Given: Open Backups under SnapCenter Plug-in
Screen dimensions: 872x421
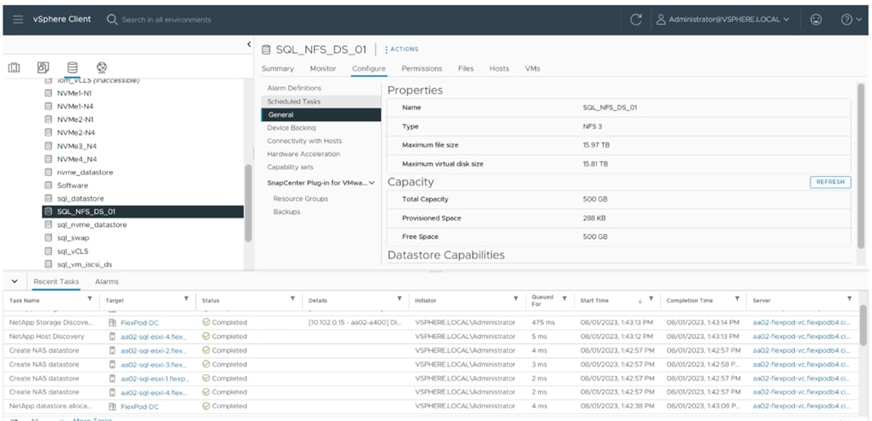Looking at the screenshot, I should (286, 212).
